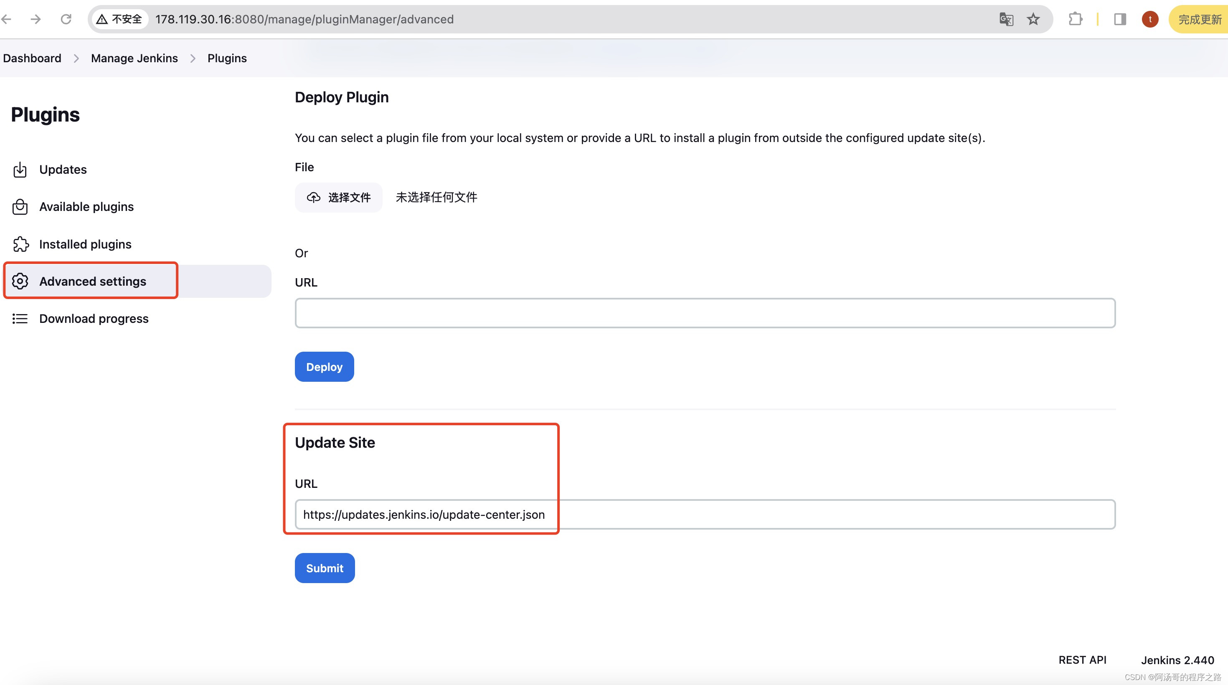The height and width of the screenshot is (685, 1228).
Task: Bookmark this page with the star icon
Action: [1033, 19]
